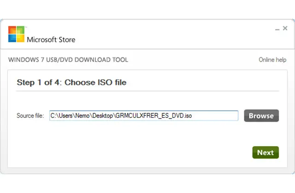
Task: Click the Nemo username in the path
Action: (78, 116)
